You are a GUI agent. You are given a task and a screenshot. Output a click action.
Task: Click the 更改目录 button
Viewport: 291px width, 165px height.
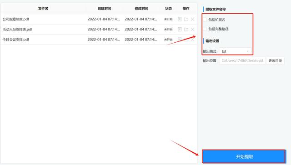click(x=275, y=61)
